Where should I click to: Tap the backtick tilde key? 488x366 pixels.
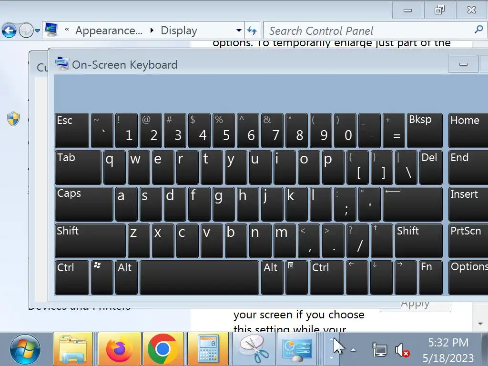pyautogui.click(x=102, y=131)
